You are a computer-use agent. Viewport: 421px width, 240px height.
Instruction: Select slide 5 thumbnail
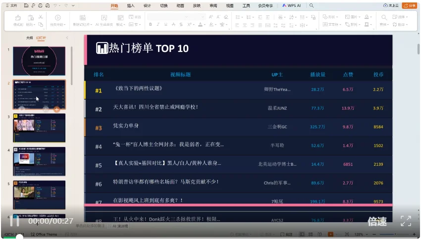pyautogui.click(x=39, y=195)
